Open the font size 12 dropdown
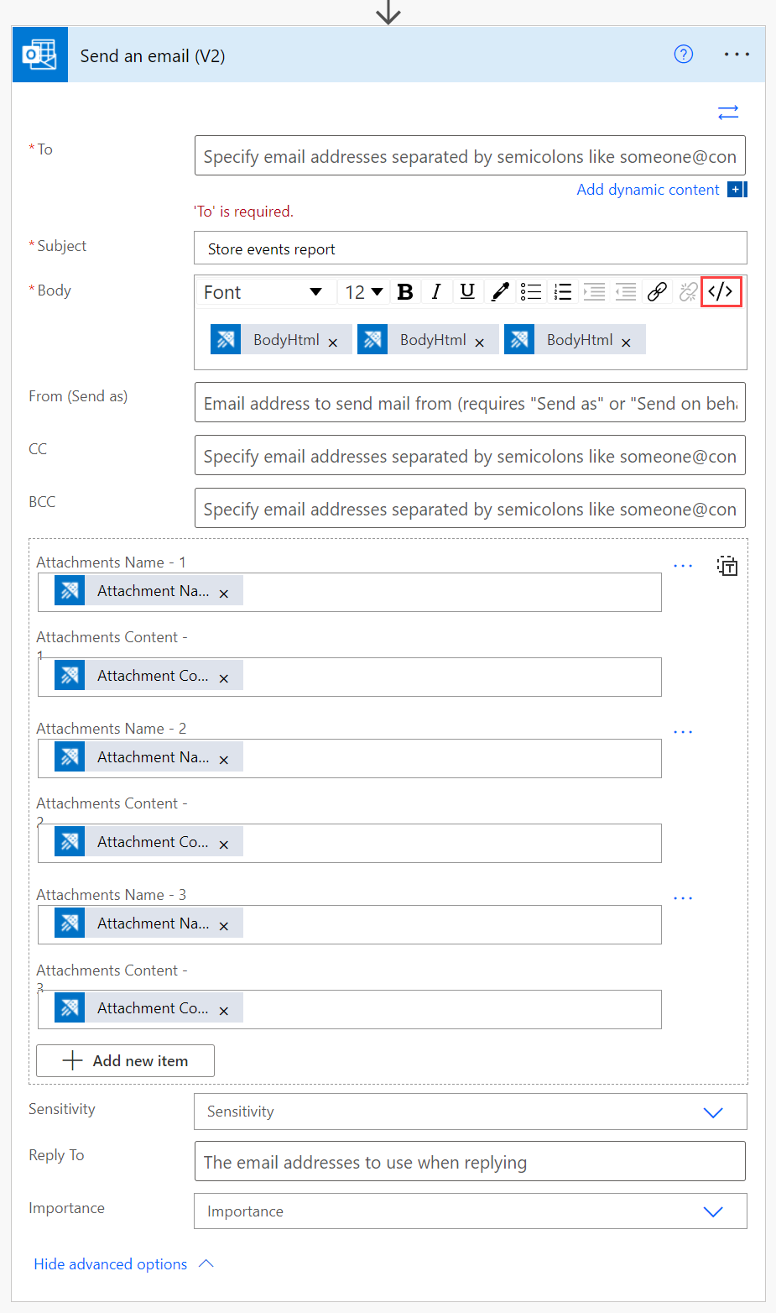The image size is (776, 1313). 362,291
